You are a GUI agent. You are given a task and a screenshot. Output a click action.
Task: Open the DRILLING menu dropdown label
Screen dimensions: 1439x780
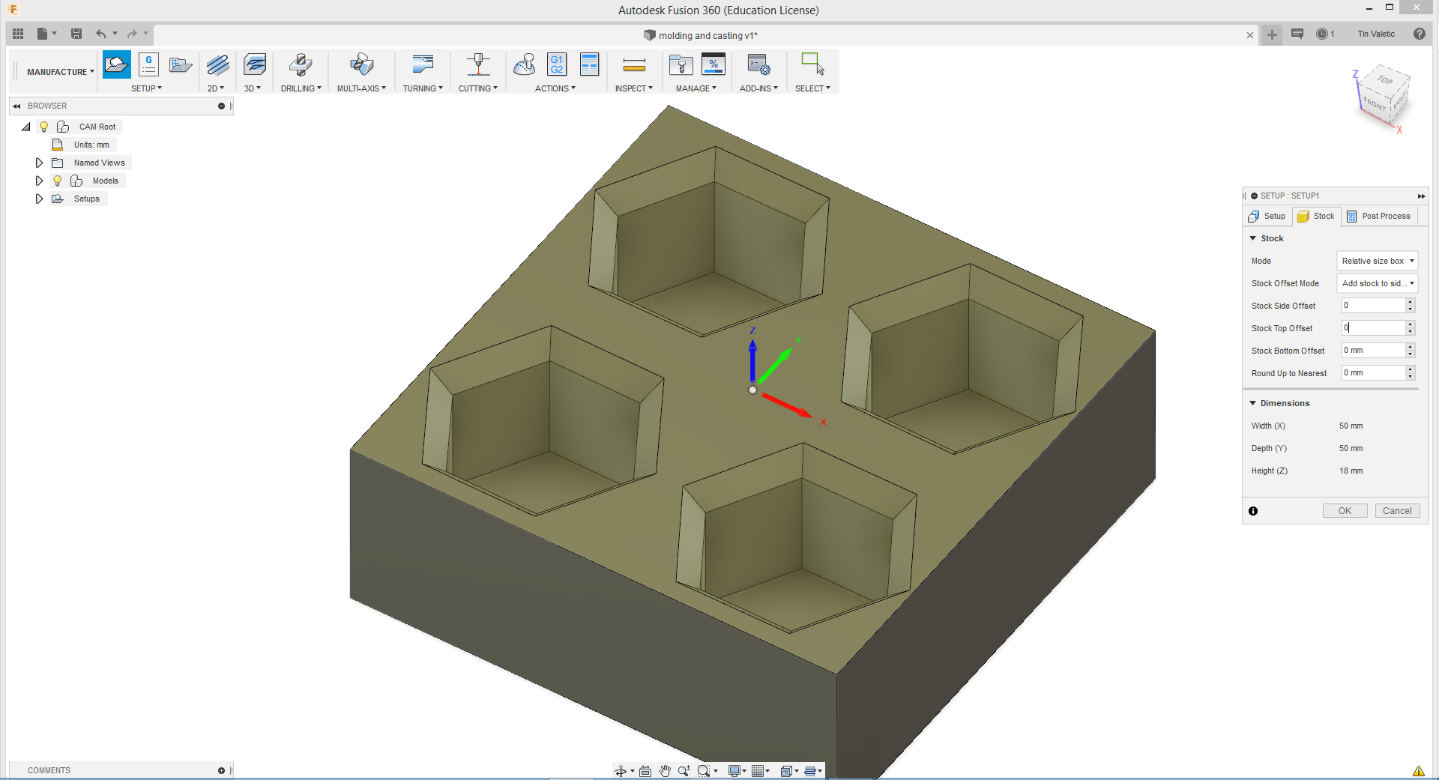coord(301,88)
